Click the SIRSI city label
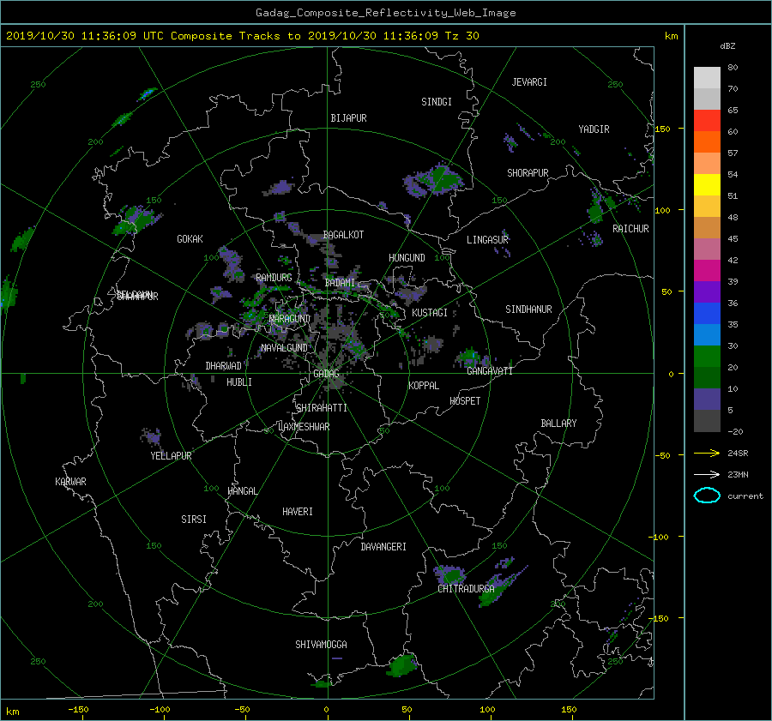Image resolution: width=772 pixels, height=721 pixels. (194, 520)
